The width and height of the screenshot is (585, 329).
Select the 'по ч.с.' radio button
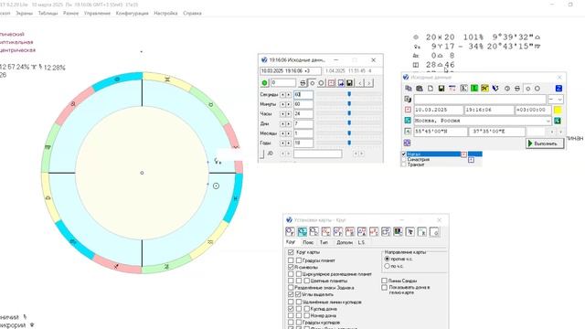(388, 266)
